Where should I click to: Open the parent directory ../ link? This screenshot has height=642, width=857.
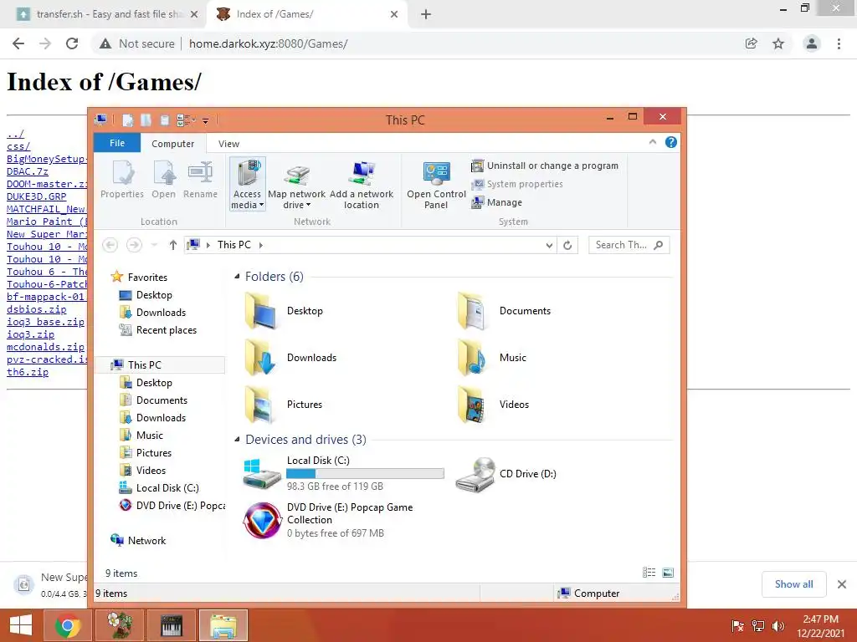click(x=15, y=134)
